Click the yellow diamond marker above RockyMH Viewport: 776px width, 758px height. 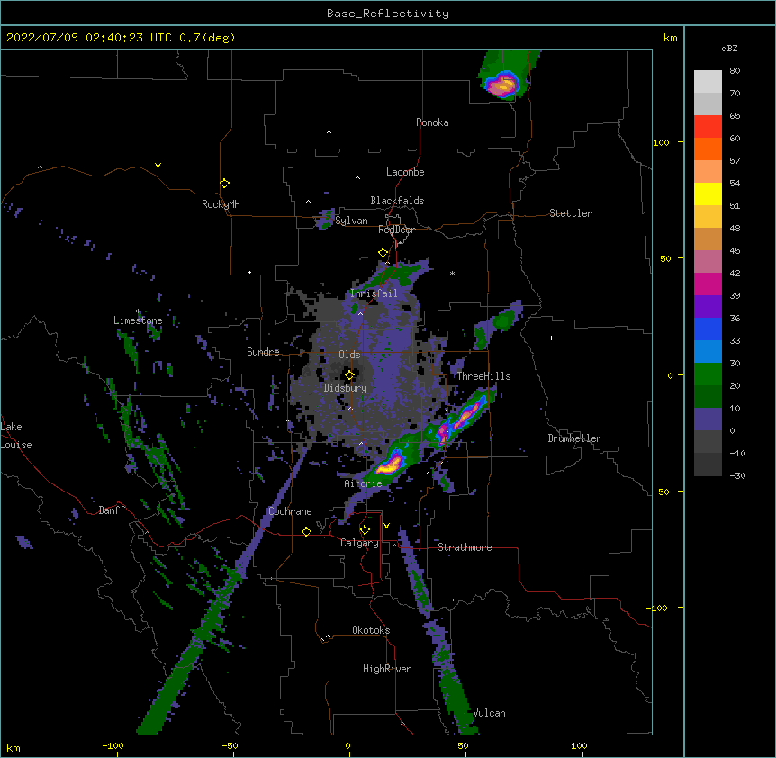[x=225, y=183]
